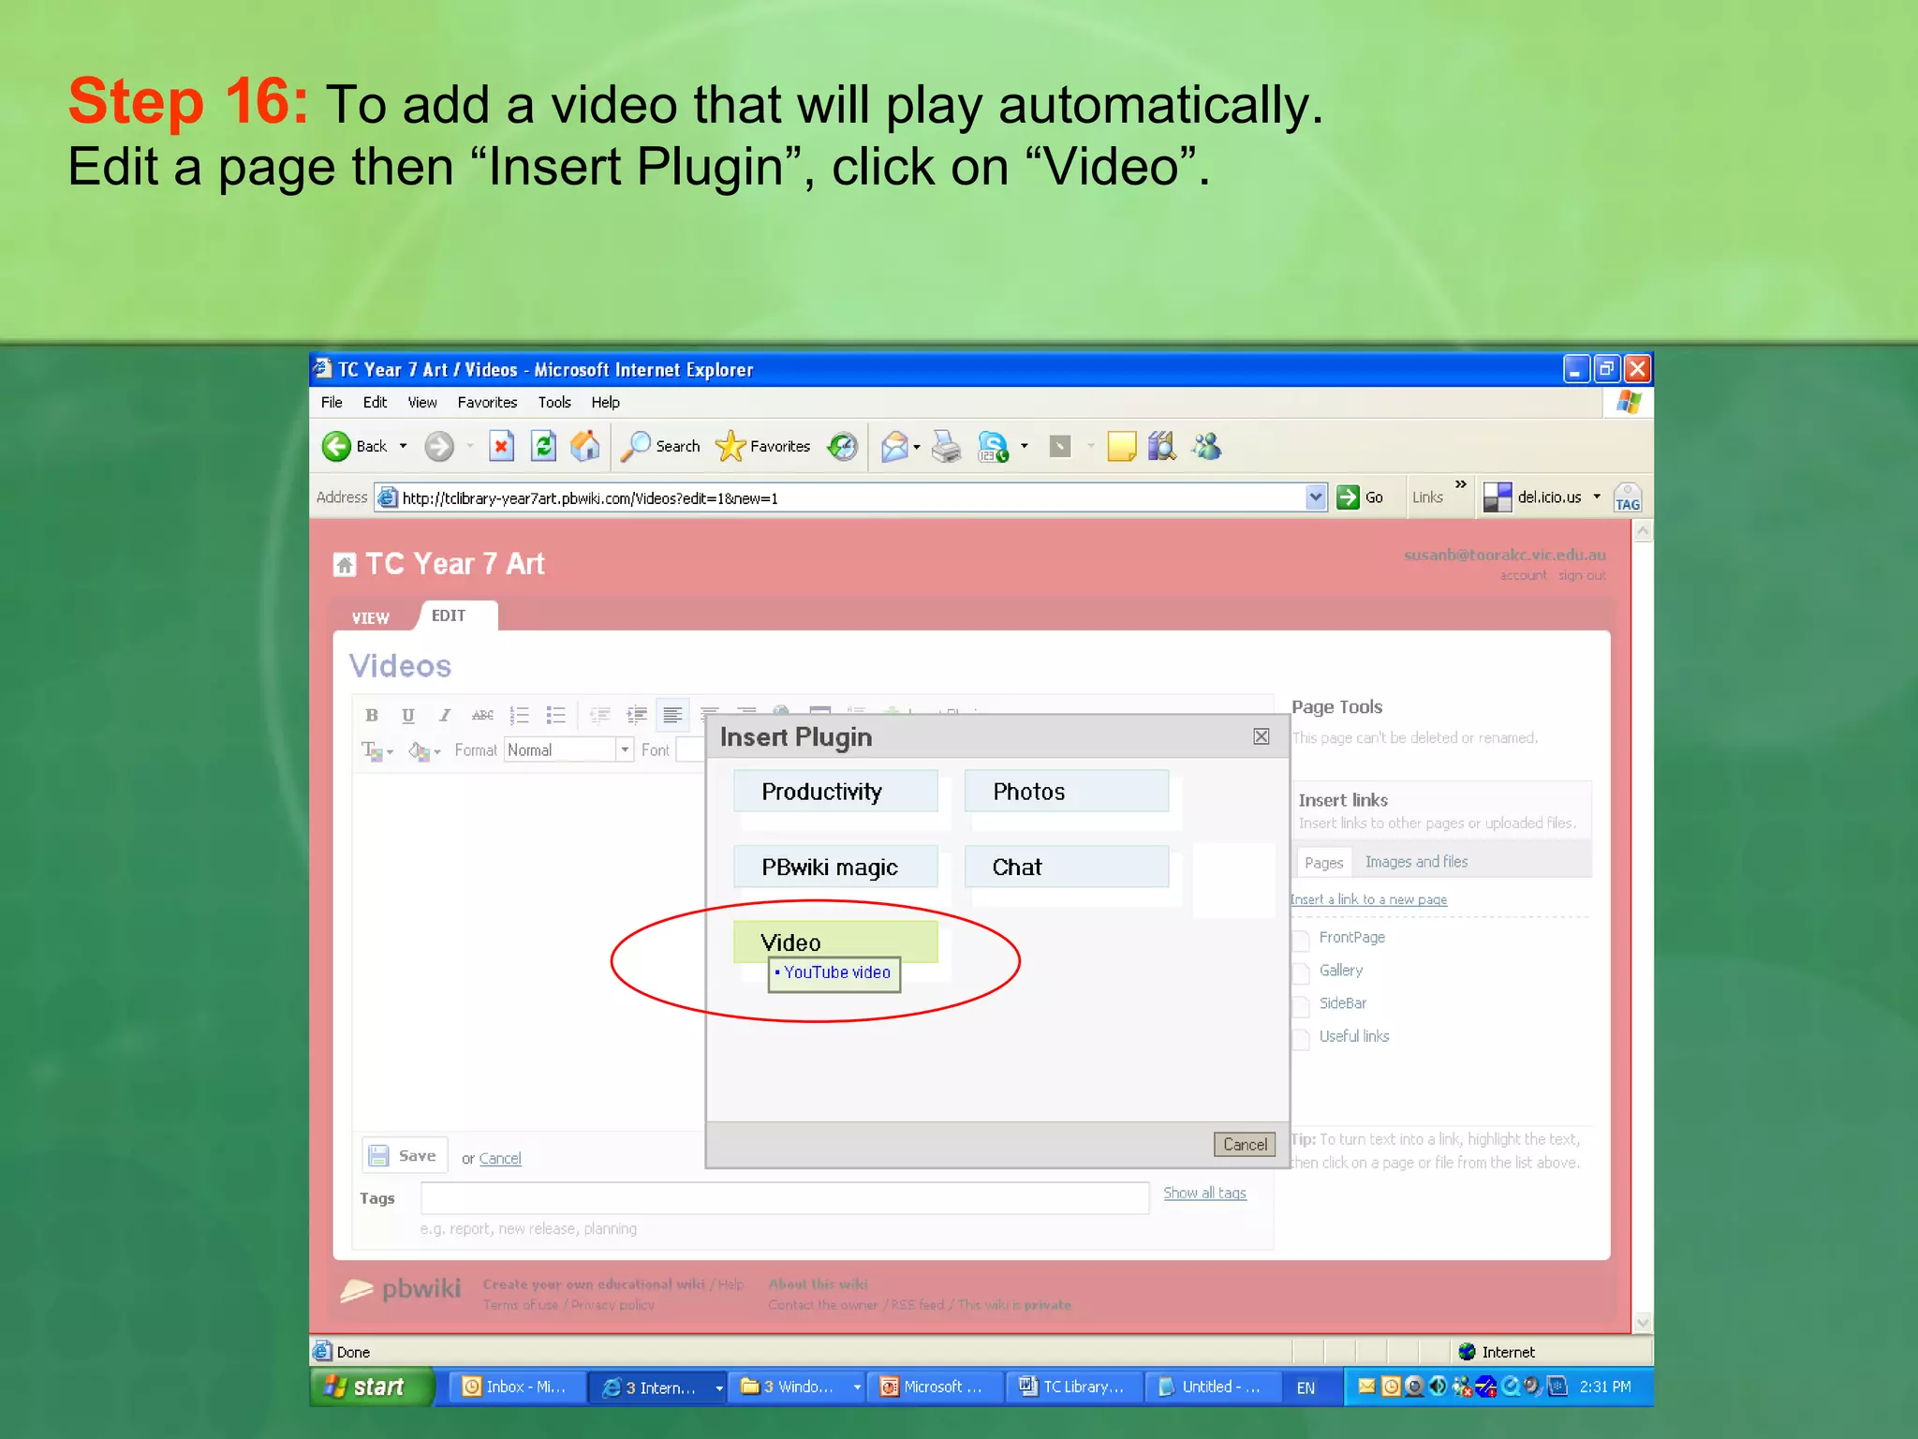Go to the Home page icon
Image resolution: width=1918 pixels, height=1439 pixels.
tap(585, 447)
